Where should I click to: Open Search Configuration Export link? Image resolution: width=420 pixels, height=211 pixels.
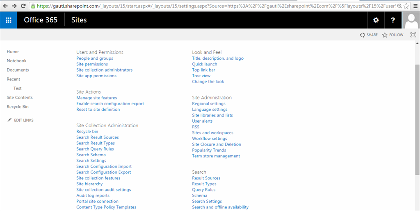coord(104,172)
